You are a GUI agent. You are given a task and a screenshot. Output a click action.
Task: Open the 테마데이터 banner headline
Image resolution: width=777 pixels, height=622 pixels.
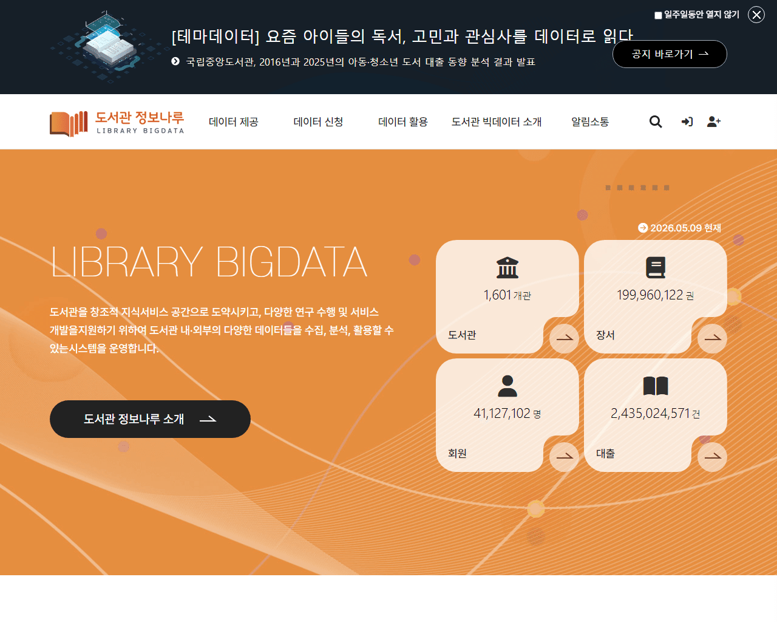402,36
